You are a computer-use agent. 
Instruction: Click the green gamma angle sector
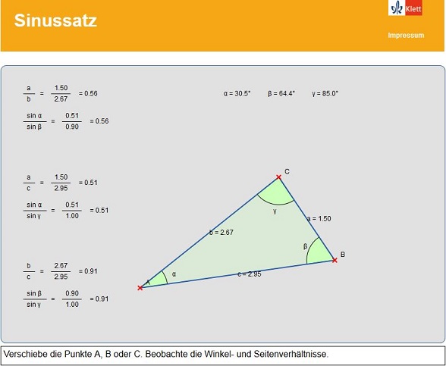[x=276, y=194]
